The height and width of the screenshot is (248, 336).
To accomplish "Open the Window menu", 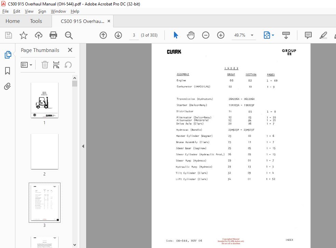I will [x=58, y=11].
